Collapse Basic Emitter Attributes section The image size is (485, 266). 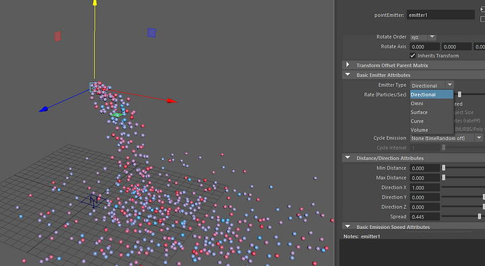[347, 75]
